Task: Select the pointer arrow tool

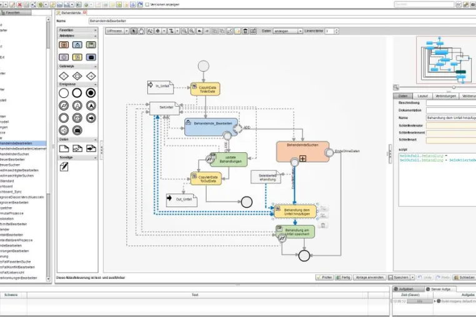Action: [134, 31]
